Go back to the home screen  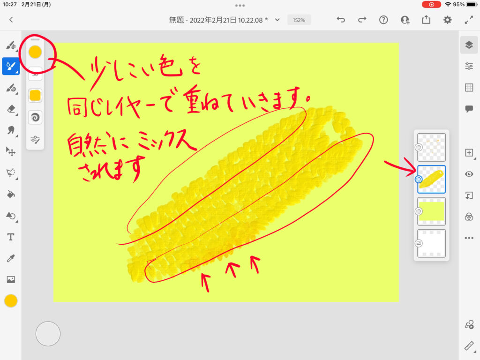11,20
